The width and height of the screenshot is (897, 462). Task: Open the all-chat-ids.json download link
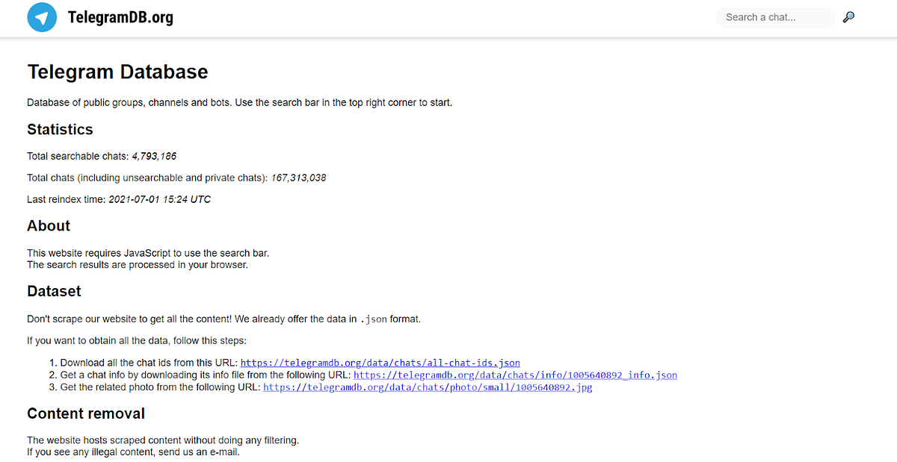[380, 363]
